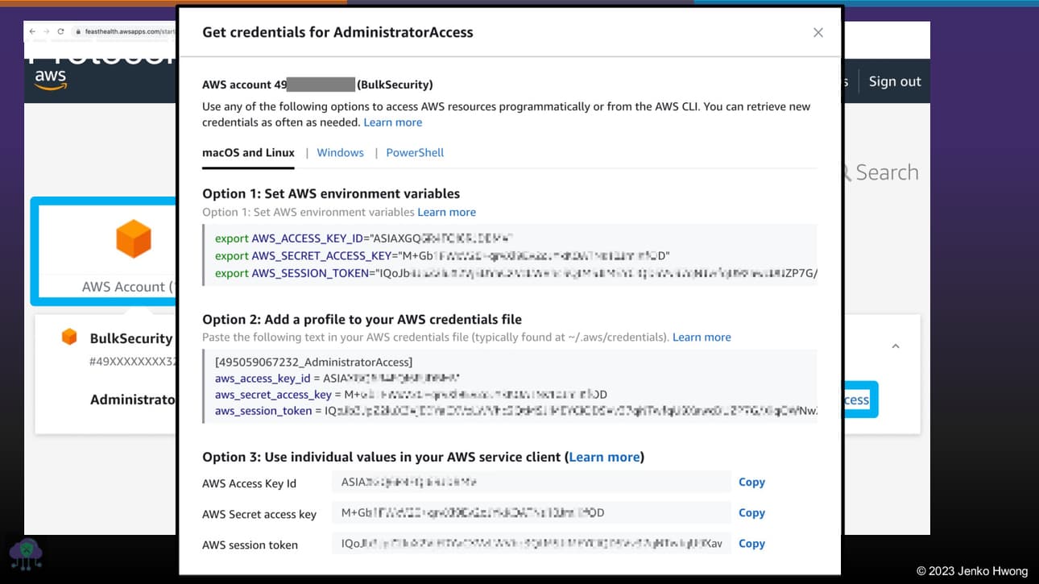Collapse the BulkSecurity account chevron
This screenshot has width=1039, height=584.
[896, 346]
